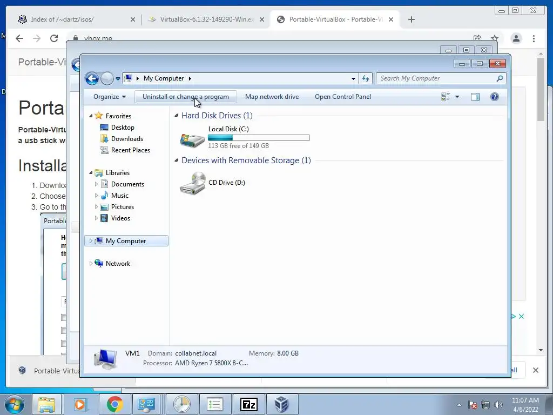Expand the Documents library

pyautogui.click(x=96, y=184)
